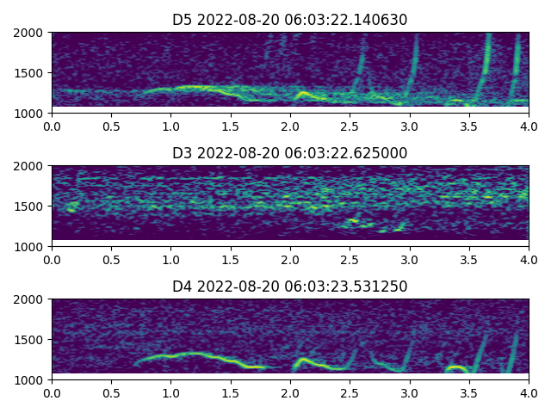Screen dimensions: 551x413
Task: Click inside the D3 middle spectrogram panel
Action: point(290,206)
